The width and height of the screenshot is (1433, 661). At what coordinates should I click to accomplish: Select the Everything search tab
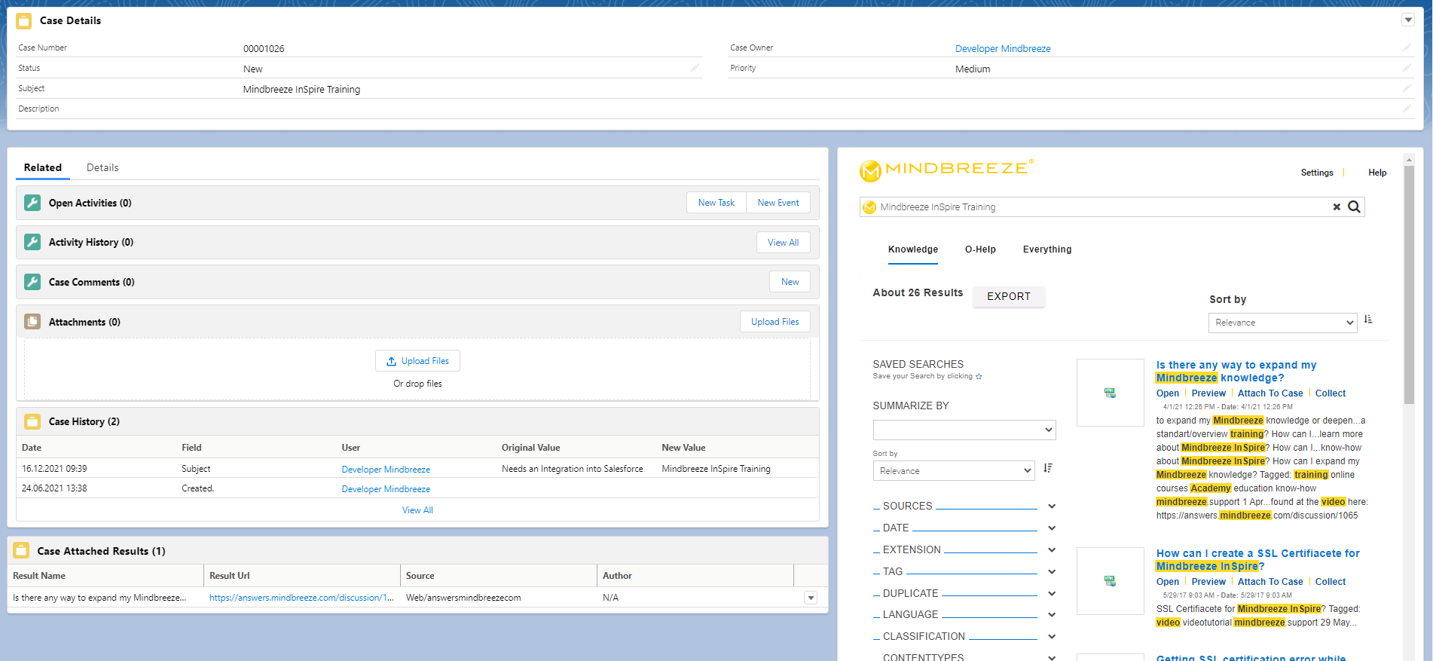tap(1047, 249)
